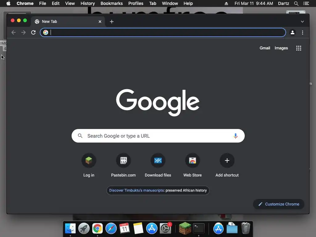Open the Pastebin.com shortcut
The image size is (316, 237).
tap(123, 165)
